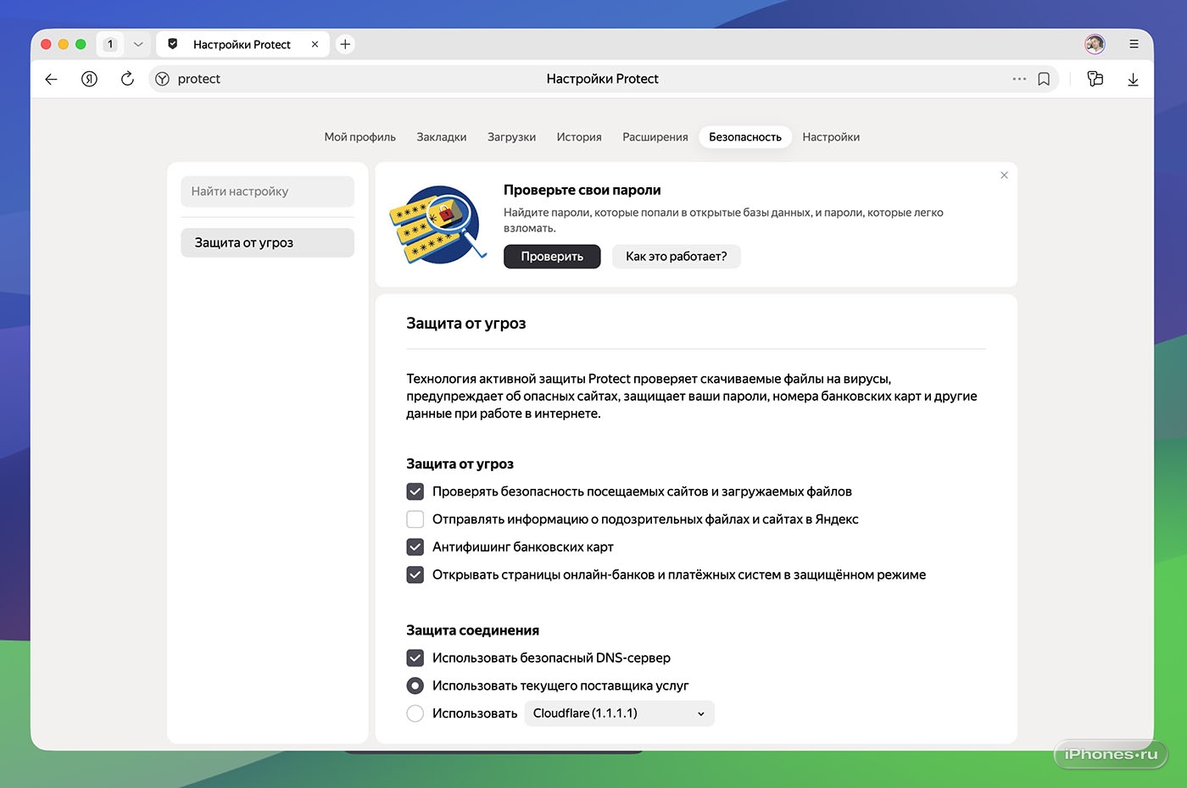
Task: Select Защита от угроз in the sidebar
Action: point(267,242)
